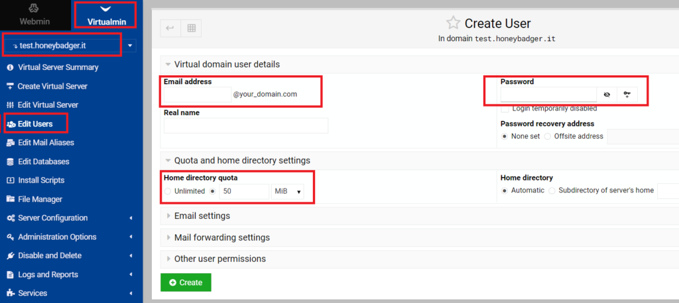Click the Services puzzle icon
This screenshot has height=303, width=679.
coord(11,293)
